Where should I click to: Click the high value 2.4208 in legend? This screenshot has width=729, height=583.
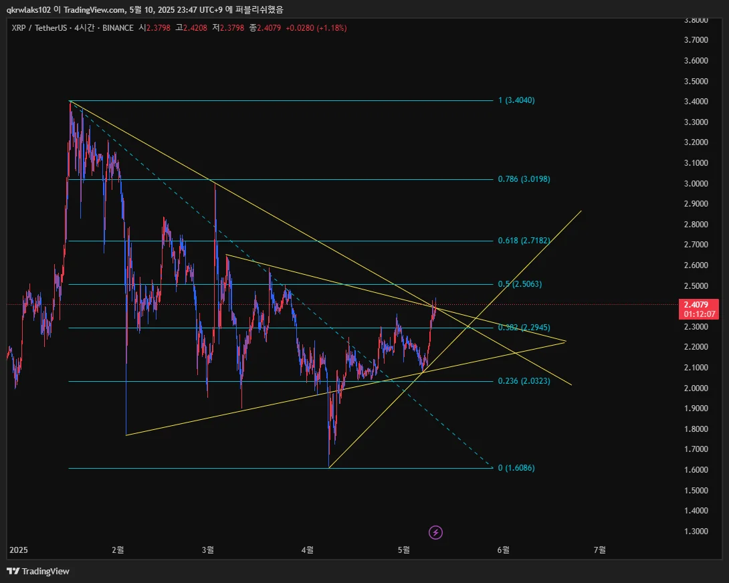195,28
